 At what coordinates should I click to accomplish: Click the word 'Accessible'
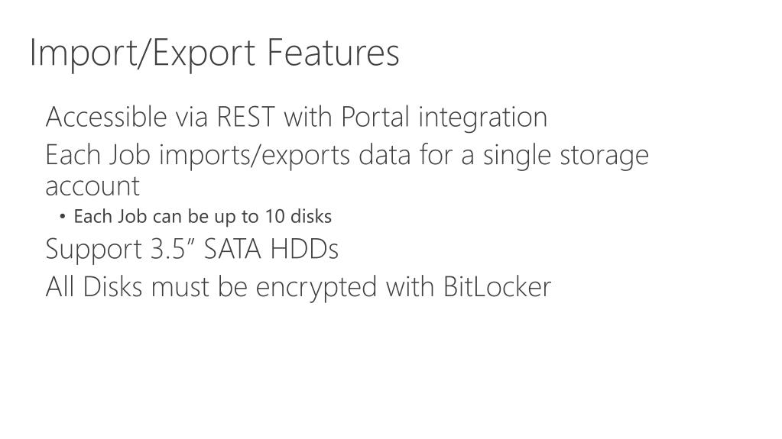point(106,117)
